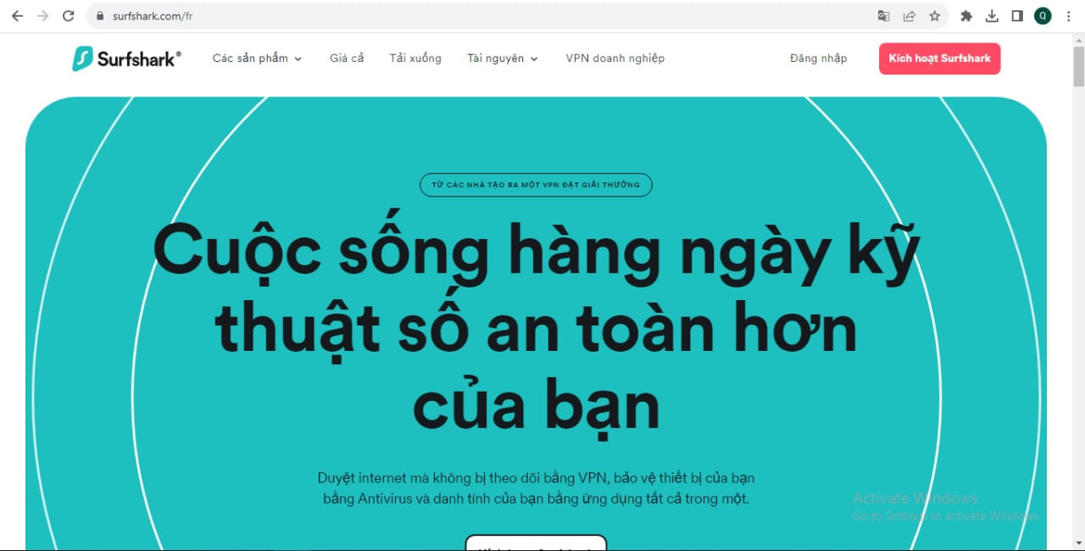The height and width of the screenshot is (551, 1085).
Task: Click the share page icon
Action: coord(909,16)
